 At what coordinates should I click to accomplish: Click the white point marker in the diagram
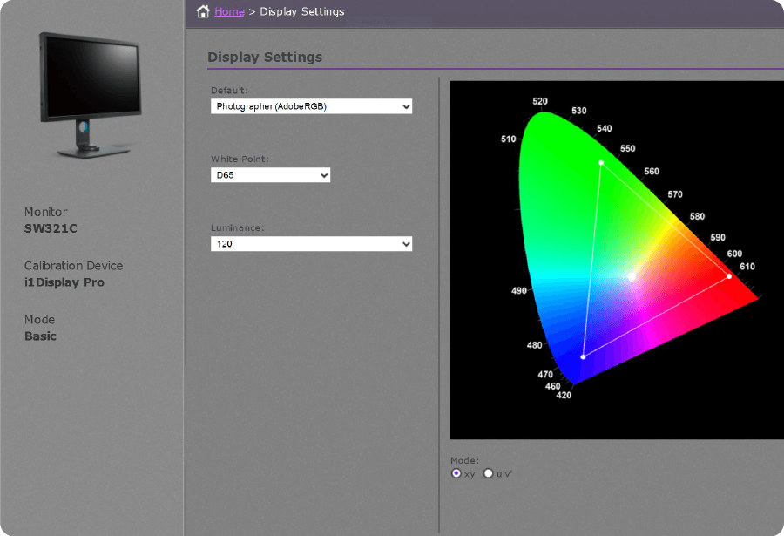click(631, 276)
